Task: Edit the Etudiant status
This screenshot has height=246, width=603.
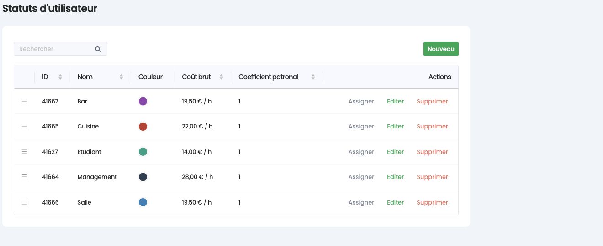Action: tap(396, 152)
